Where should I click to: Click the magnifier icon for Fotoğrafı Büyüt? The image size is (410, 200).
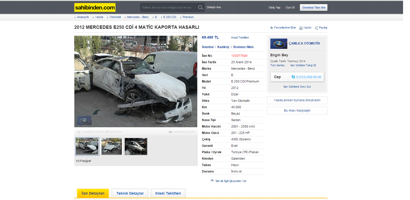coord(79,132)
